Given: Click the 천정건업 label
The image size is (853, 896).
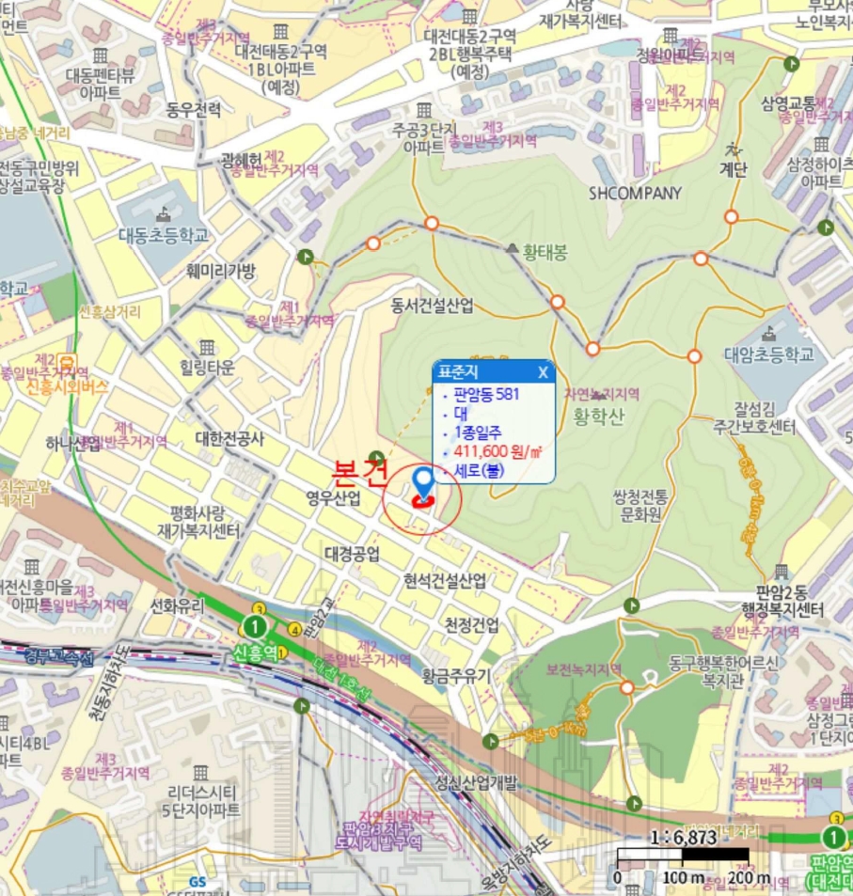Looking at the screenshot, I should [472, 624].
